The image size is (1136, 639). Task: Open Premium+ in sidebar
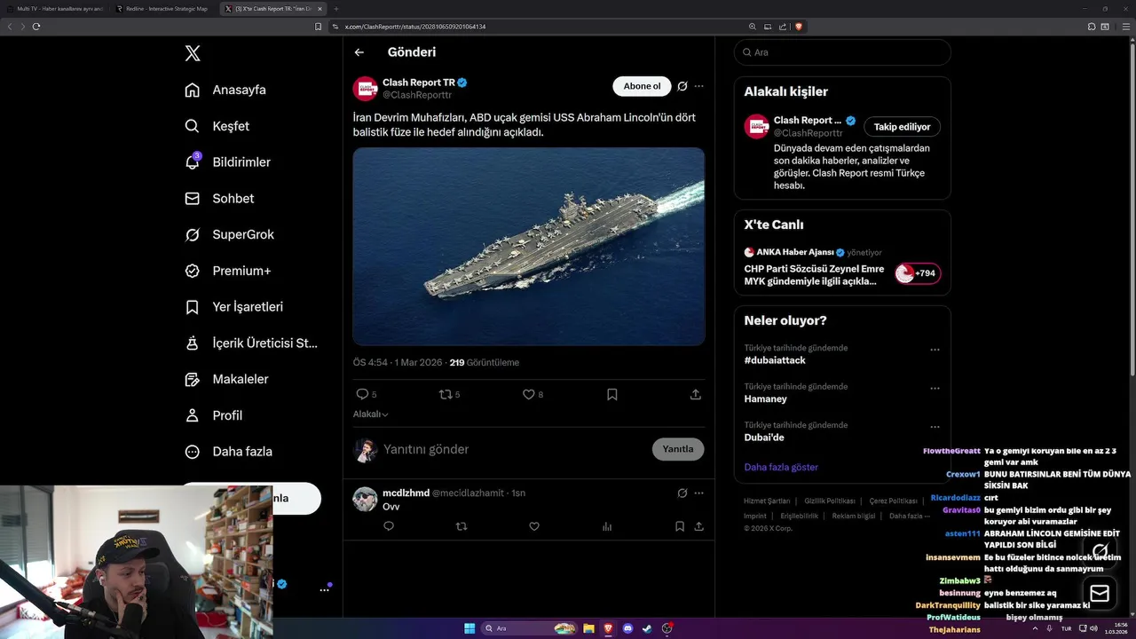click(227, 271)
